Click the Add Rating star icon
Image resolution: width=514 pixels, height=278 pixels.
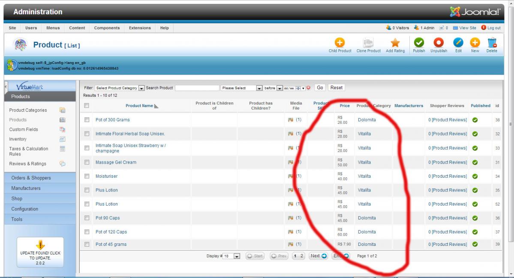click(x=395, y=42)
